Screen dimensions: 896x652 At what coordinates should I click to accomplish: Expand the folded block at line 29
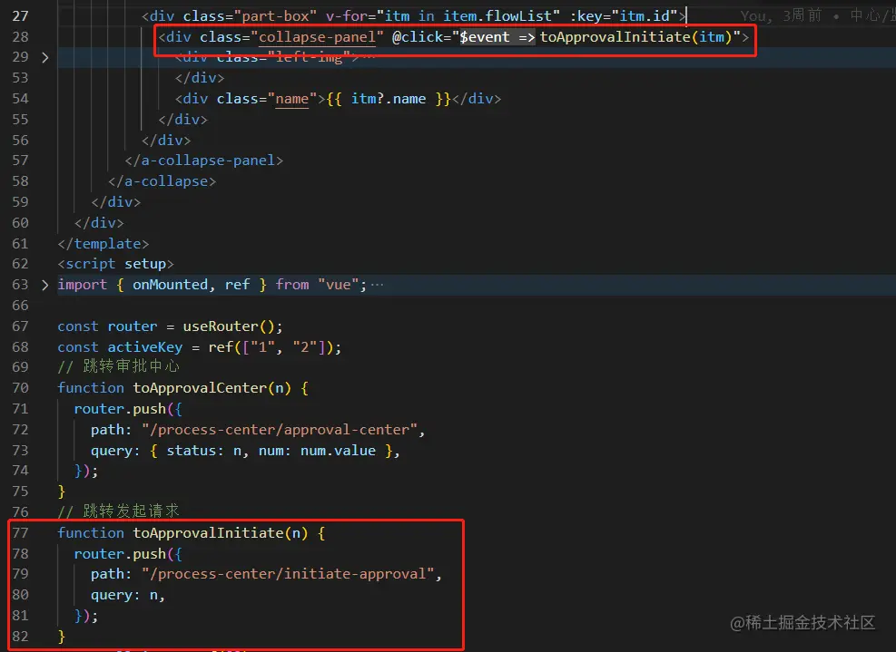(x=45, y=57)
